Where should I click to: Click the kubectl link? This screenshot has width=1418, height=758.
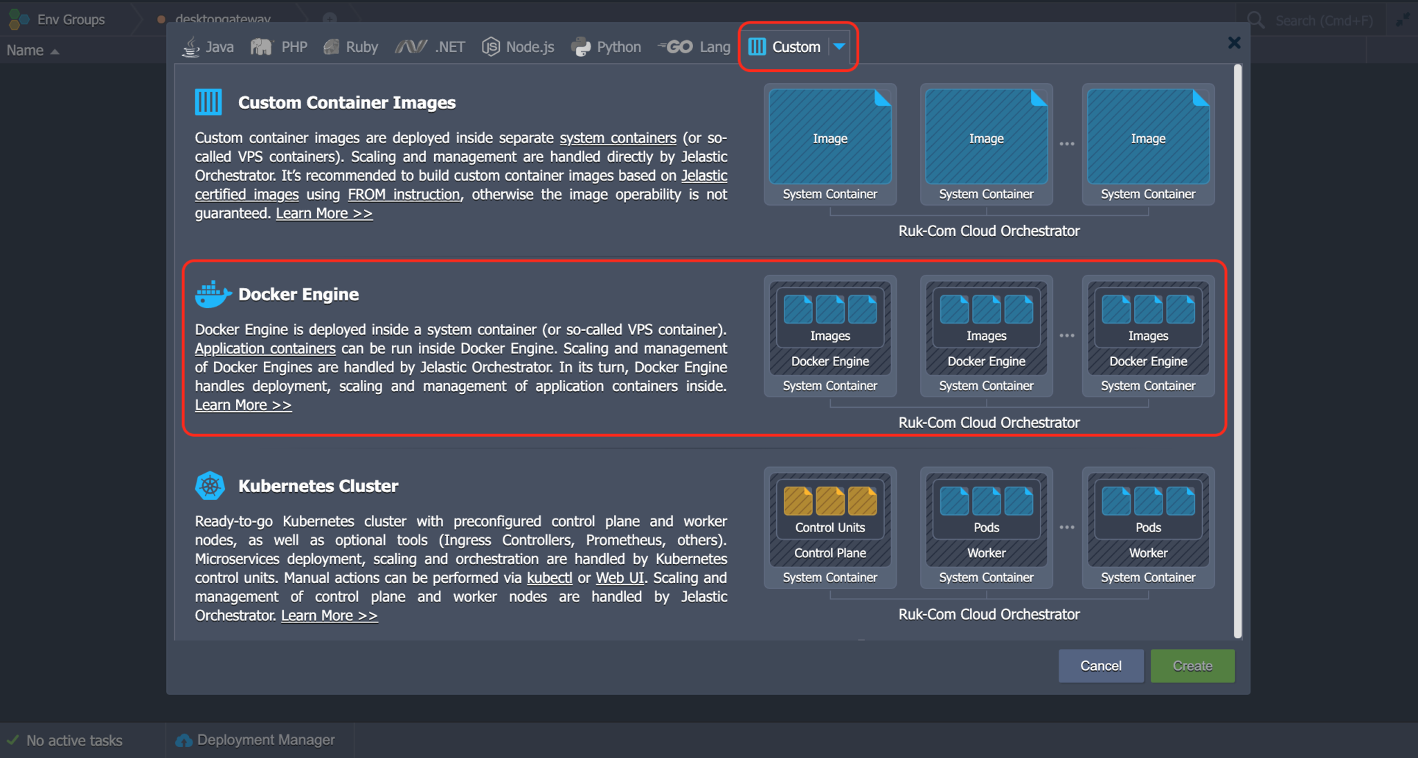[549, 577]
